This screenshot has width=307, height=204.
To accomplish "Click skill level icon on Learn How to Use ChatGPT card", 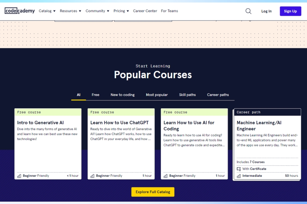I will tap(92, 176).
